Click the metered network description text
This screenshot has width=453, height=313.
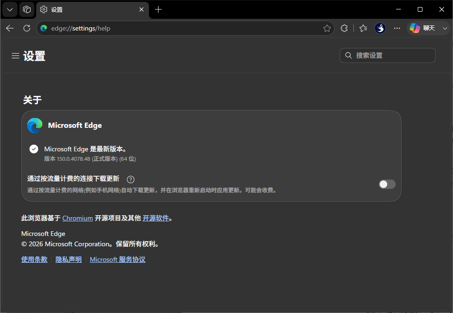152,190
